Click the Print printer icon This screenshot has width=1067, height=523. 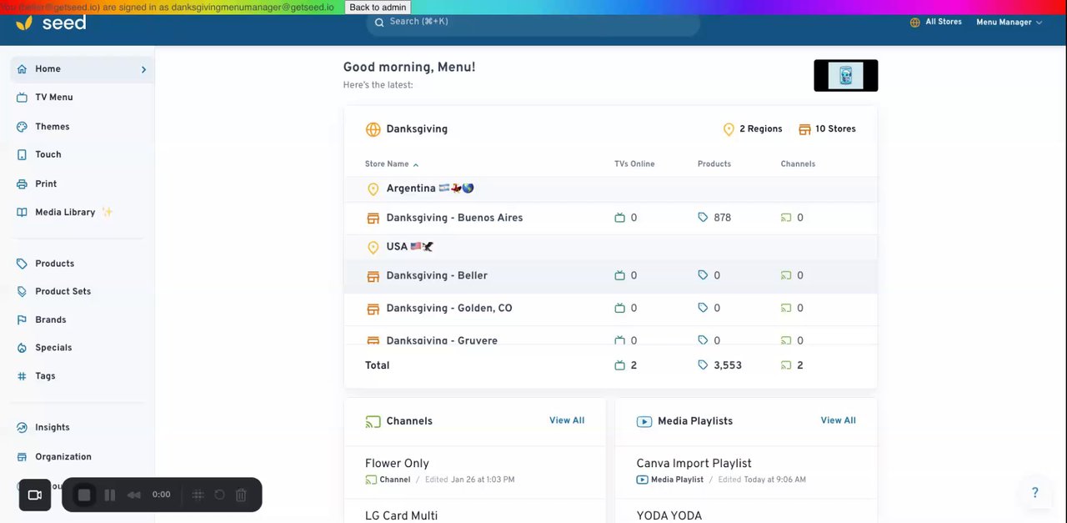click(x=22, y=184)
